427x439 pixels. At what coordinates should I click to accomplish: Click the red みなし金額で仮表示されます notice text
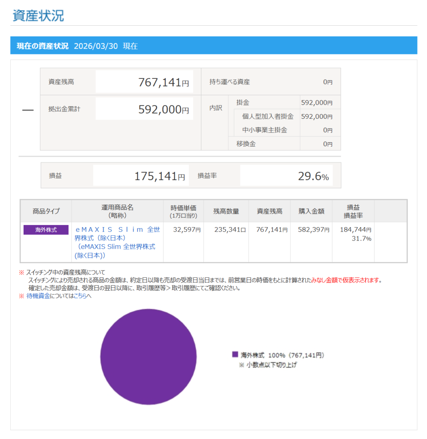[346, 280]
